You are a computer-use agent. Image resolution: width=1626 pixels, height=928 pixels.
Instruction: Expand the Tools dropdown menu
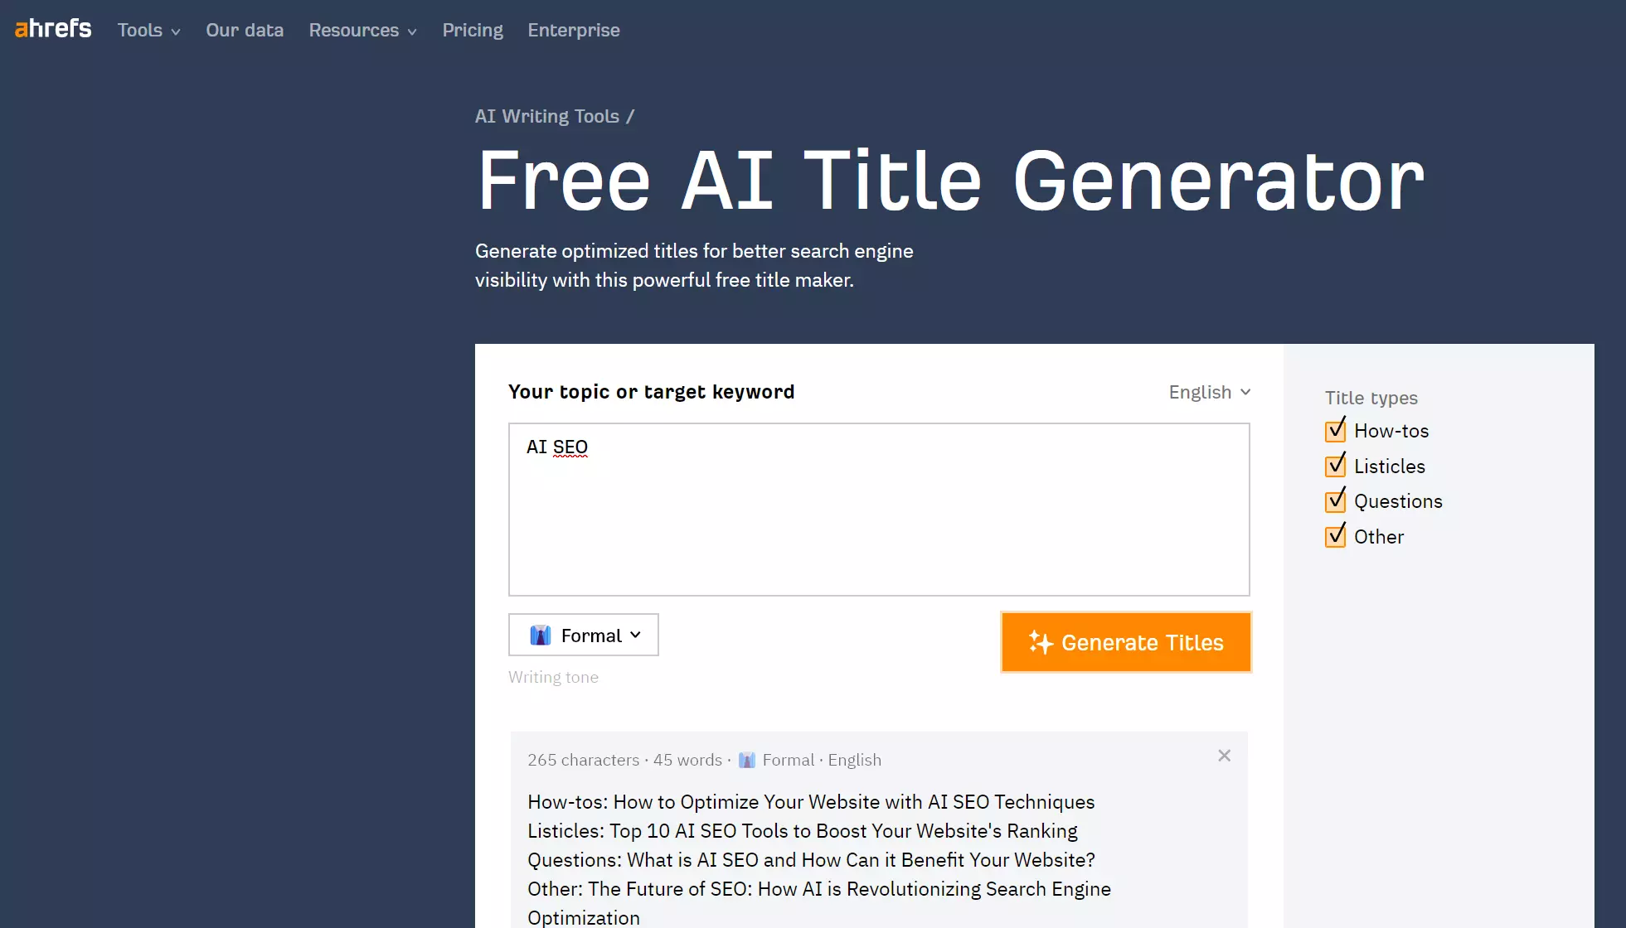point(148,30)
